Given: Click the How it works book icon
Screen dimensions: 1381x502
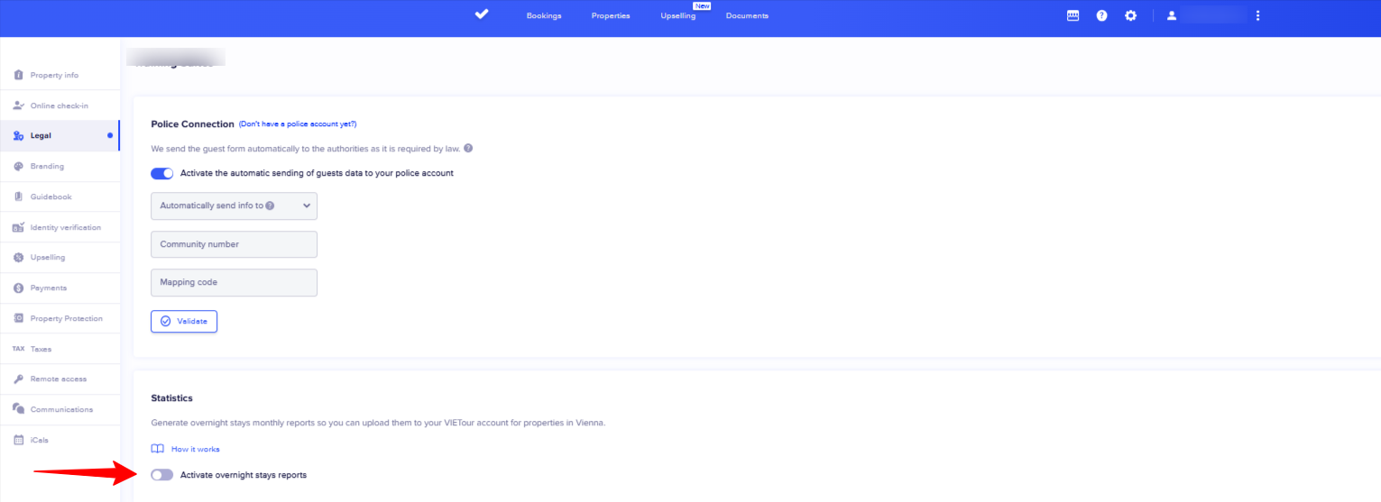Looking at the screenshot, I should pos(158,449).
